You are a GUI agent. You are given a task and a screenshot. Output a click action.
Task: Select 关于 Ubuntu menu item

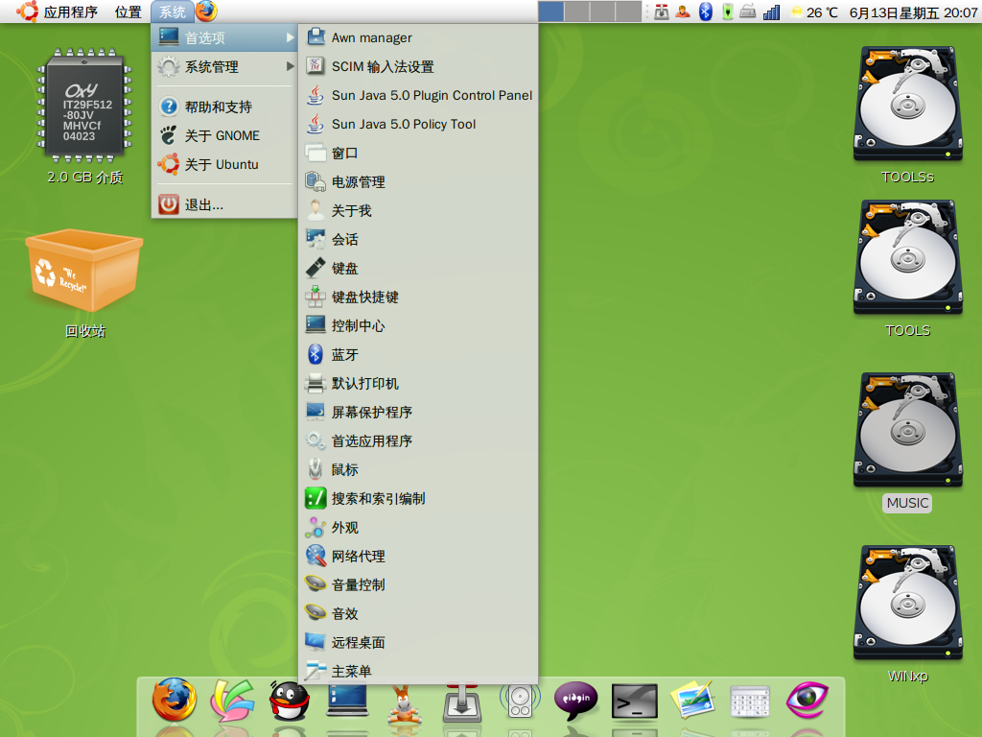point(224,164)
